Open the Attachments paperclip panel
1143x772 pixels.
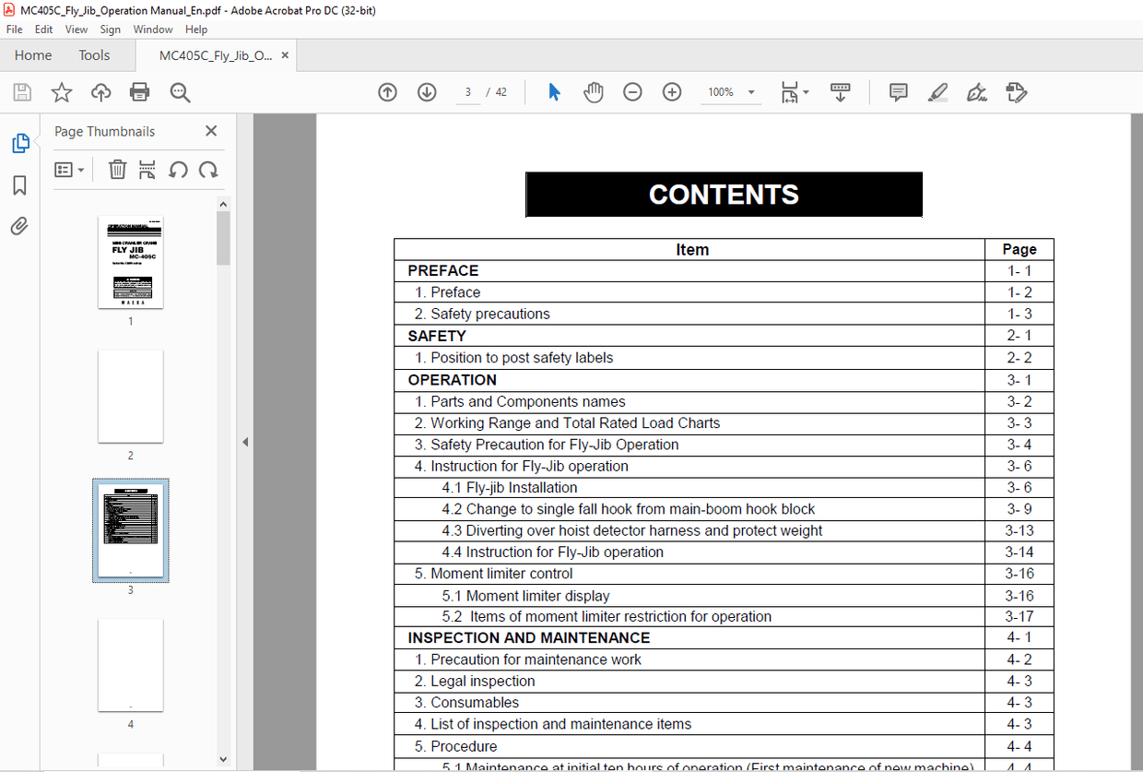(20, 226)
